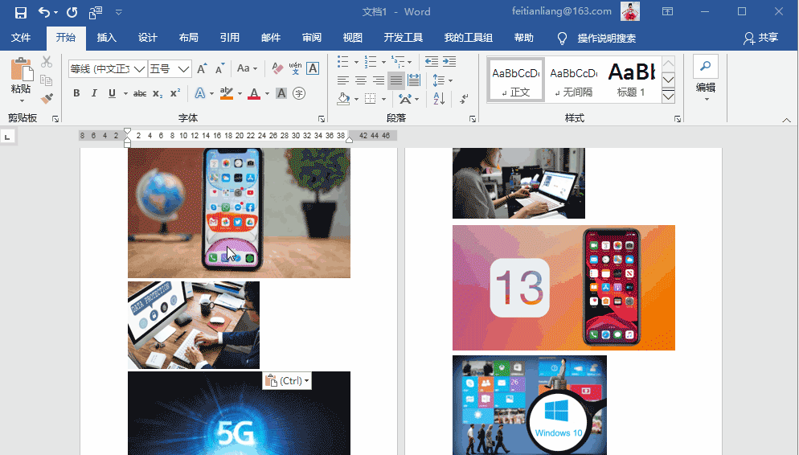This screenshot has height=455, width=799.
Task: Decrease the paragraph indent
Action: 432,62
